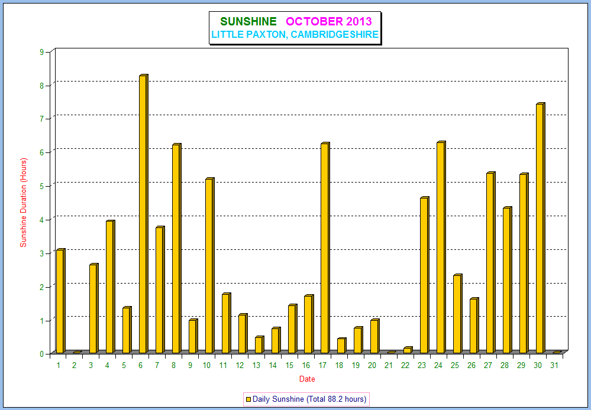Select the bar for date 23

[x=425, y=275]
